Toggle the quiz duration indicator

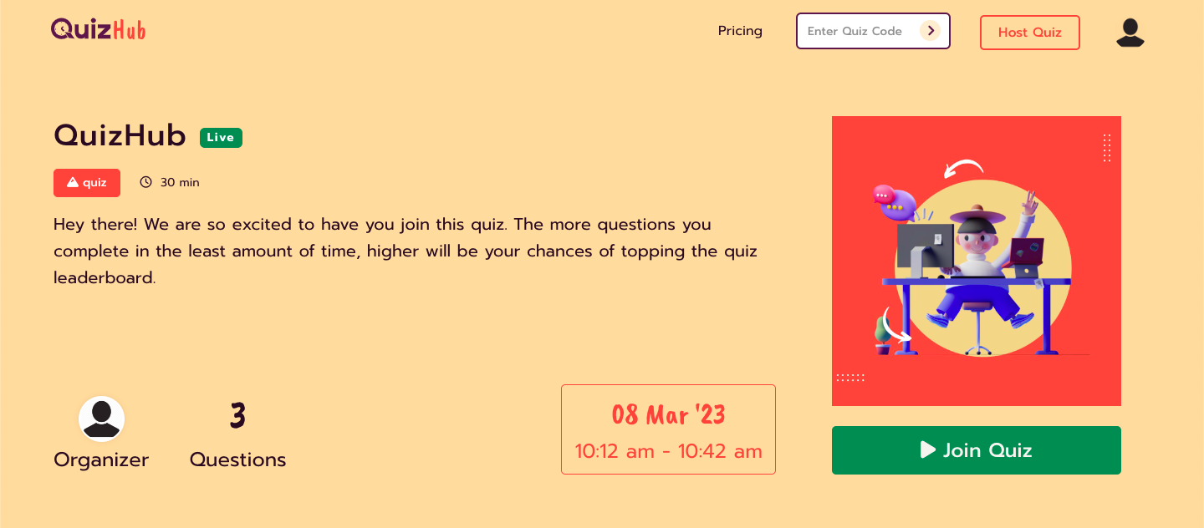point(169,181)
